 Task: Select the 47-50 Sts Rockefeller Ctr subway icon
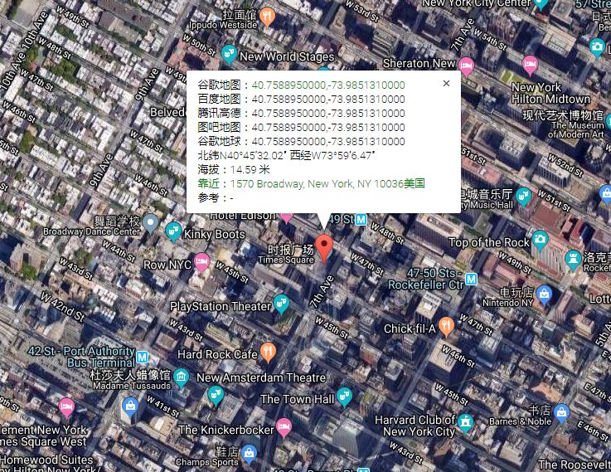[472, 279]
